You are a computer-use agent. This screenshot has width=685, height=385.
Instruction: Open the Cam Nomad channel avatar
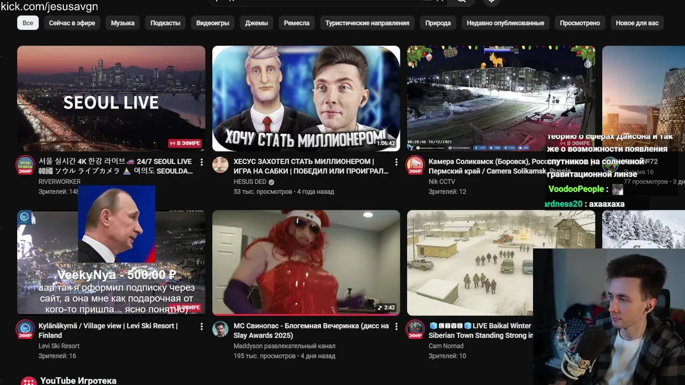[x=415, y=329]
